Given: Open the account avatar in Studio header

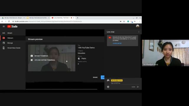Looking at the screenshot, I should pyautogui.click(x=138, y=26).
